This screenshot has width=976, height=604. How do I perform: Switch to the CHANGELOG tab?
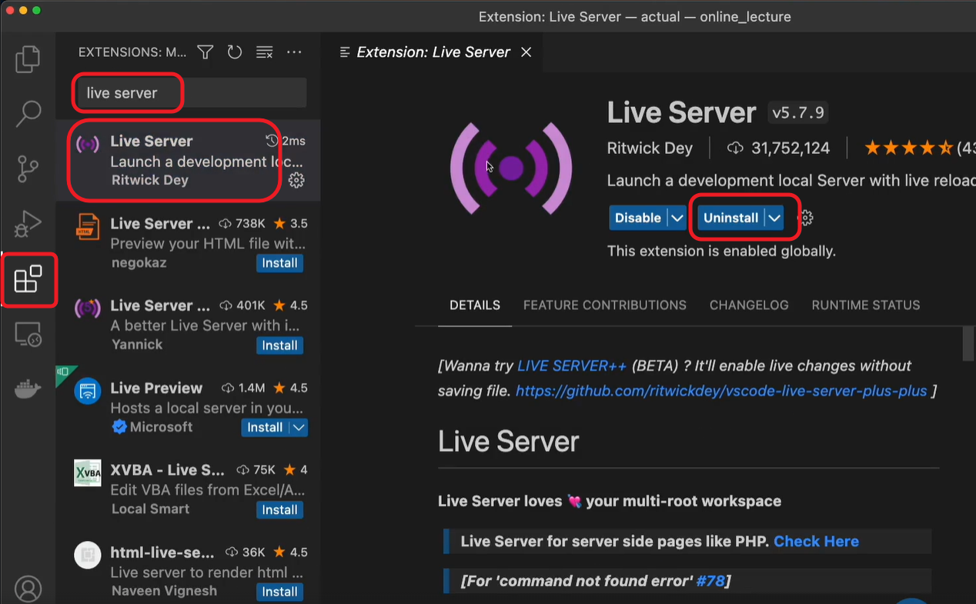(x=749, y=305)
